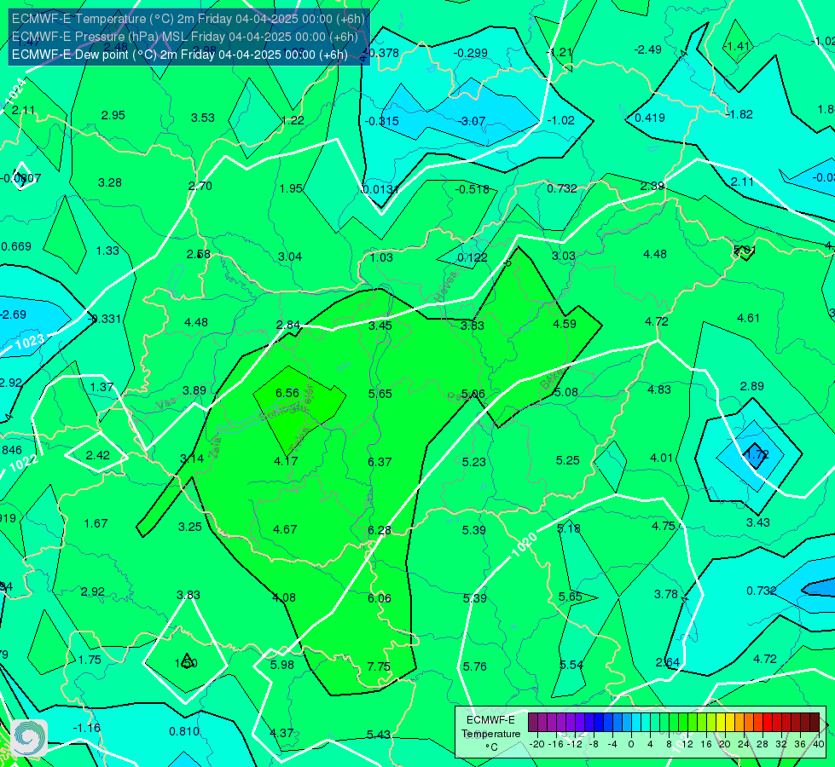835x767 pixels.
Task: Click the 1.67 temperature value
Action: click(96, 523)
